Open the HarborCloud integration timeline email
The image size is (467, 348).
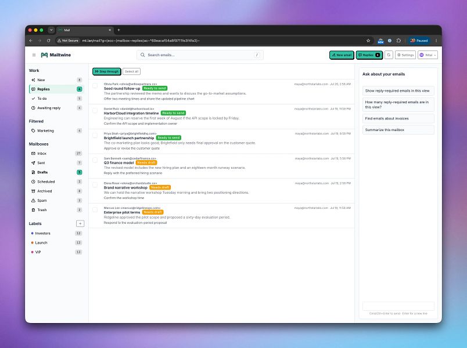pos(221,117)
